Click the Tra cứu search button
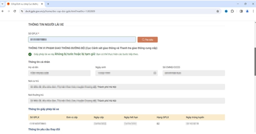 [x=148, y=40]
